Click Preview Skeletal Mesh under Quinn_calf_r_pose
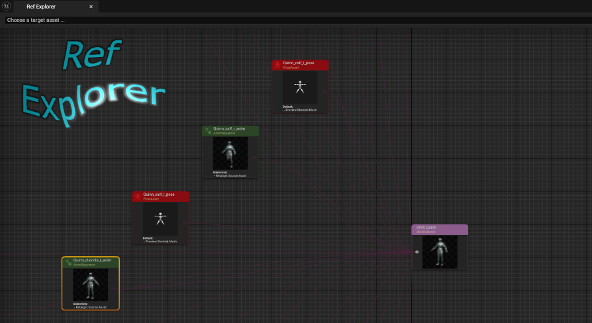The width and height of the screenshot is (592, 323). pyautogui.click(x=161, y=242)
